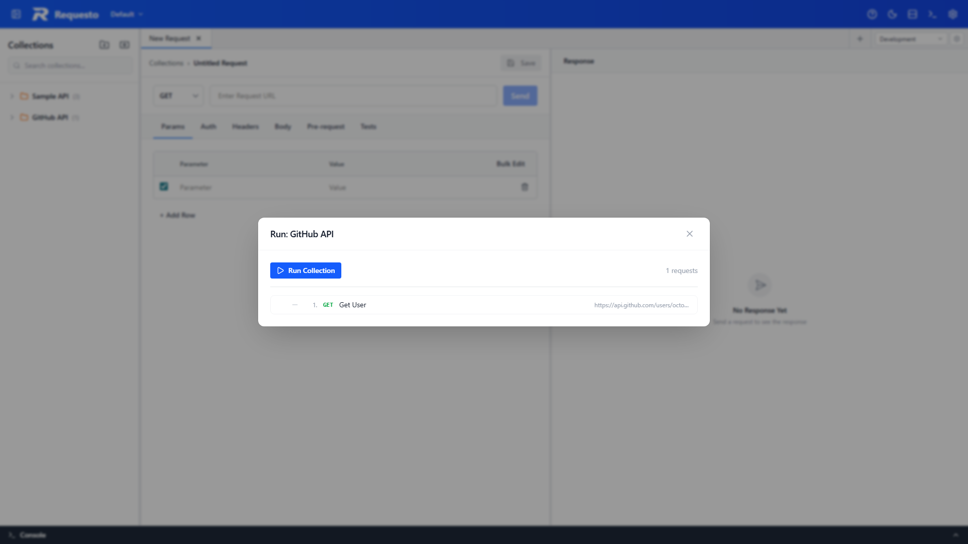Click the import icon beside Collections heading
The height and width of the screenshot is (544, 968).
pos(125,45)
